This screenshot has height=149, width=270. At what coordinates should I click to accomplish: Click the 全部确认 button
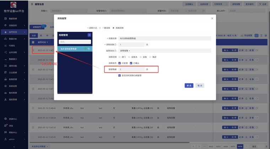point(189,4)
